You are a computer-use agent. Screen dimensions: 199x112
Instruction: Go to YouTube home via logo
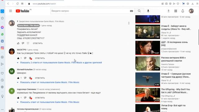coord(23,11)
